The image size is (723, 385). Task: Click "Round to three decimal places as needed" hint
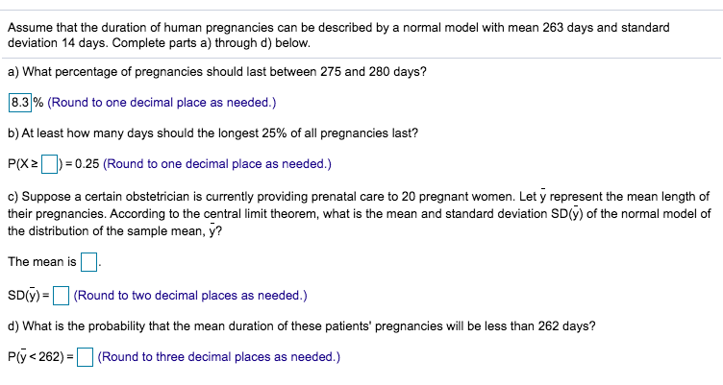pos(219,357)
